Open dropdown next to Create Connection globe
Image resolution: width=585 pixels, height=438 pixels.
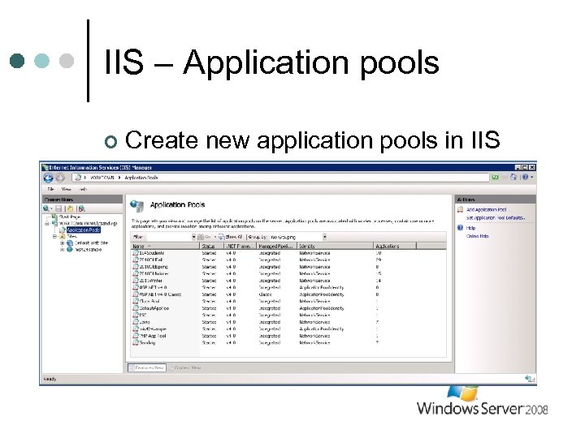pyautogui.click(x=51, y=208)
